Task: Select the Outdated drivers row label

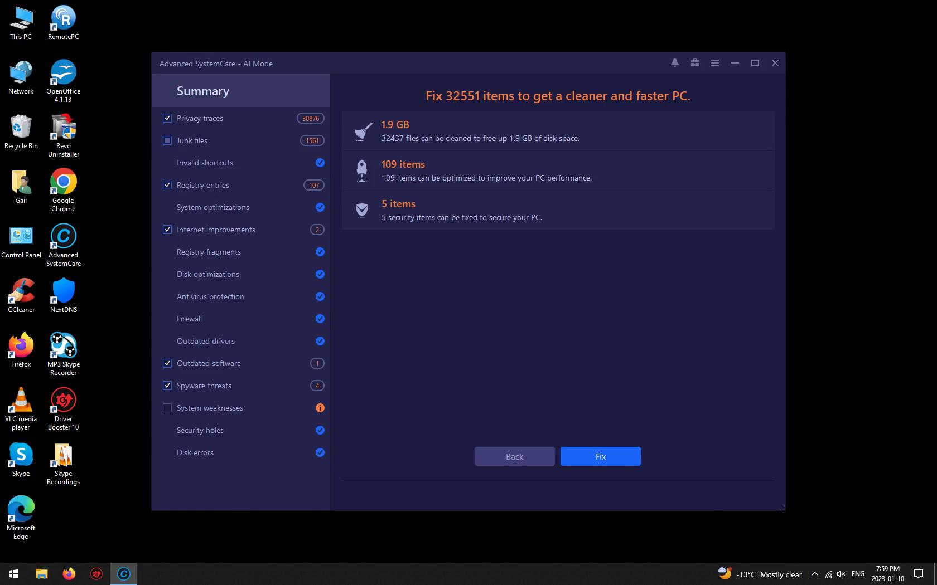Action: (206, 341)
